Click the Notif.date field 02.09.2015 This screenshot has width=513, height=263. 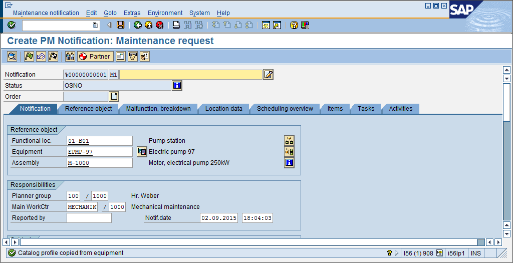coord(219,218)
